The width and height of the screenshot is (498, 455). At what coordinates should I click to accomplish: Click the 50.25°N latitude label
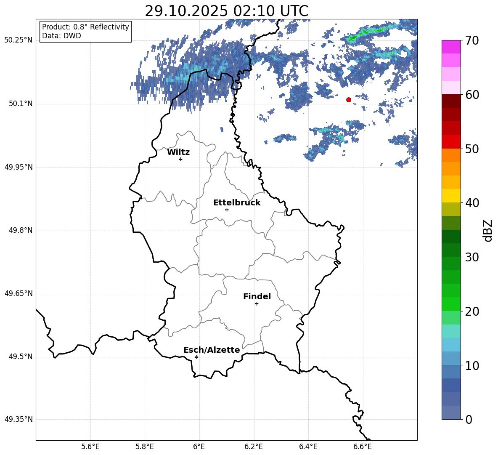[x=19, y=40]
